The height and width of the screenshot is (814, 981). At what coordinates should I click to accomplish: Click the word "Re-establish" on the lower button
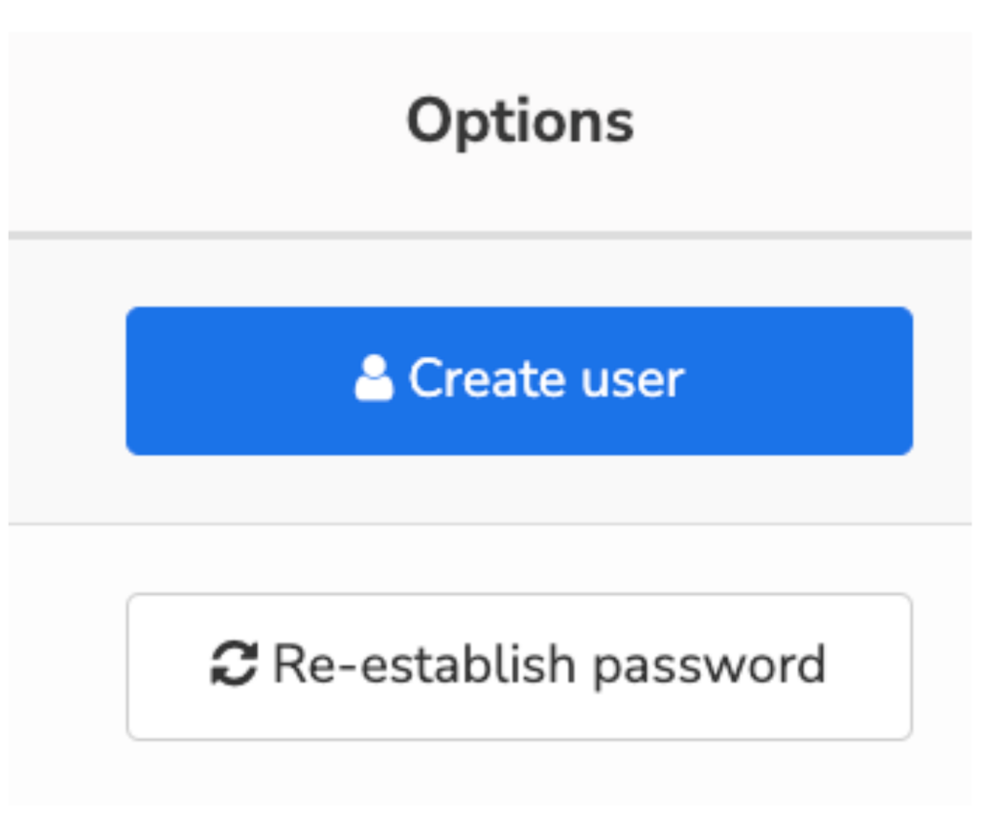coord(424,664)
